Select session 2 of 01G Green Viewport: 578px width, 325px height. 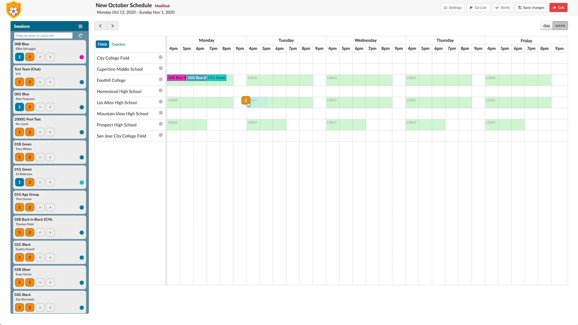click(x=30, y=182)
